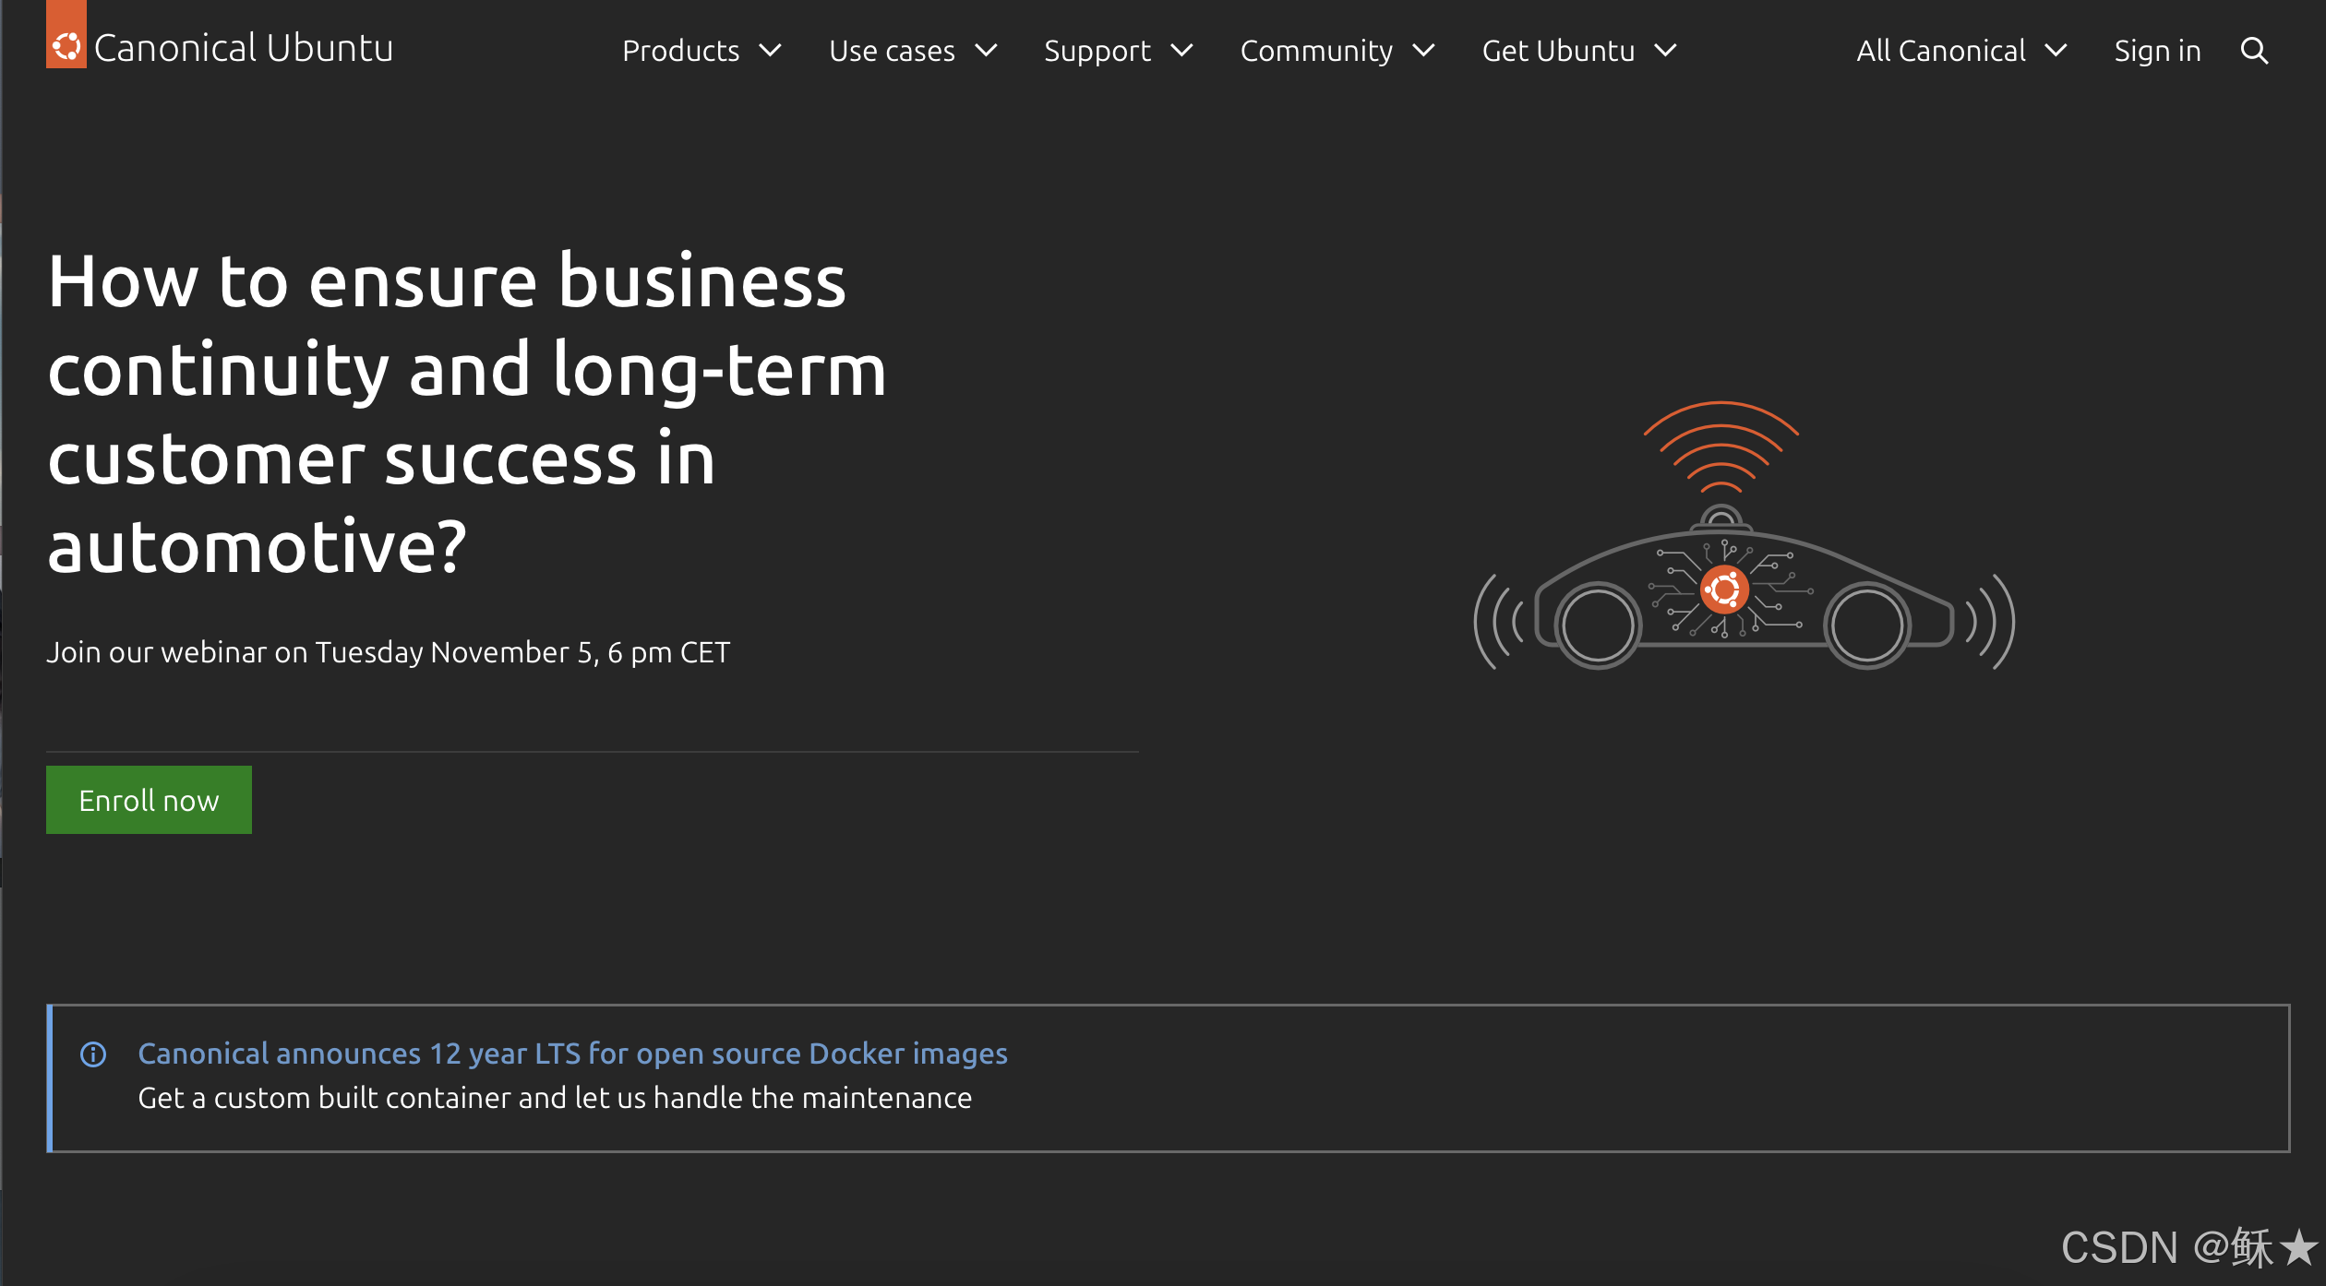Click the Wi-Fi signal waves above the car

click(x=1721, y=446)
